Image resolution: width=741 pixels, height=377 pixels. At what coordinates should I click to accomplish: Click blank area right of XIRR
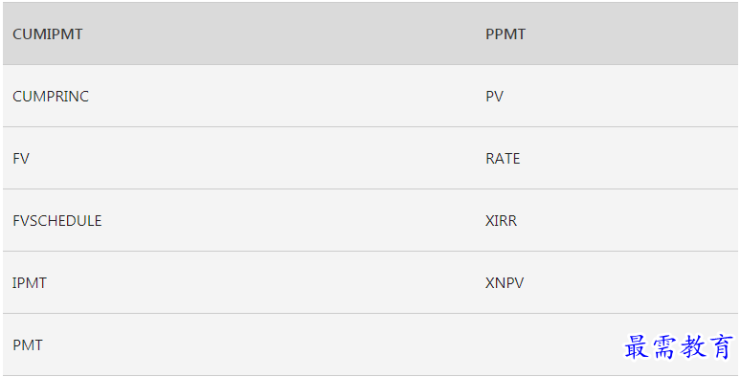coord(628,221)
